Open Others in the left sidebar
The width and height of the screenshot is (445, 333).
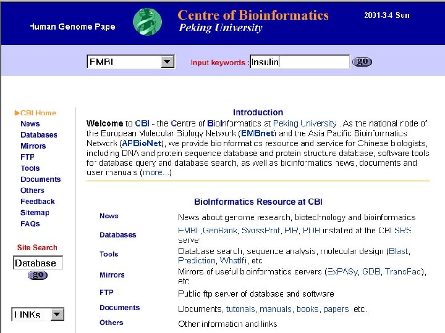(32, 191)
